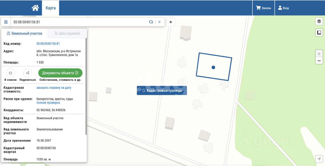Click the star favorites button near search
The width and height of the screenshot is (325, 166).
point(171,22)
